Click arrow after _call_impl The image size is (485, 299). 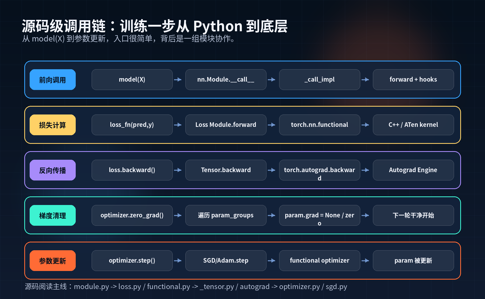click(365, 79)
